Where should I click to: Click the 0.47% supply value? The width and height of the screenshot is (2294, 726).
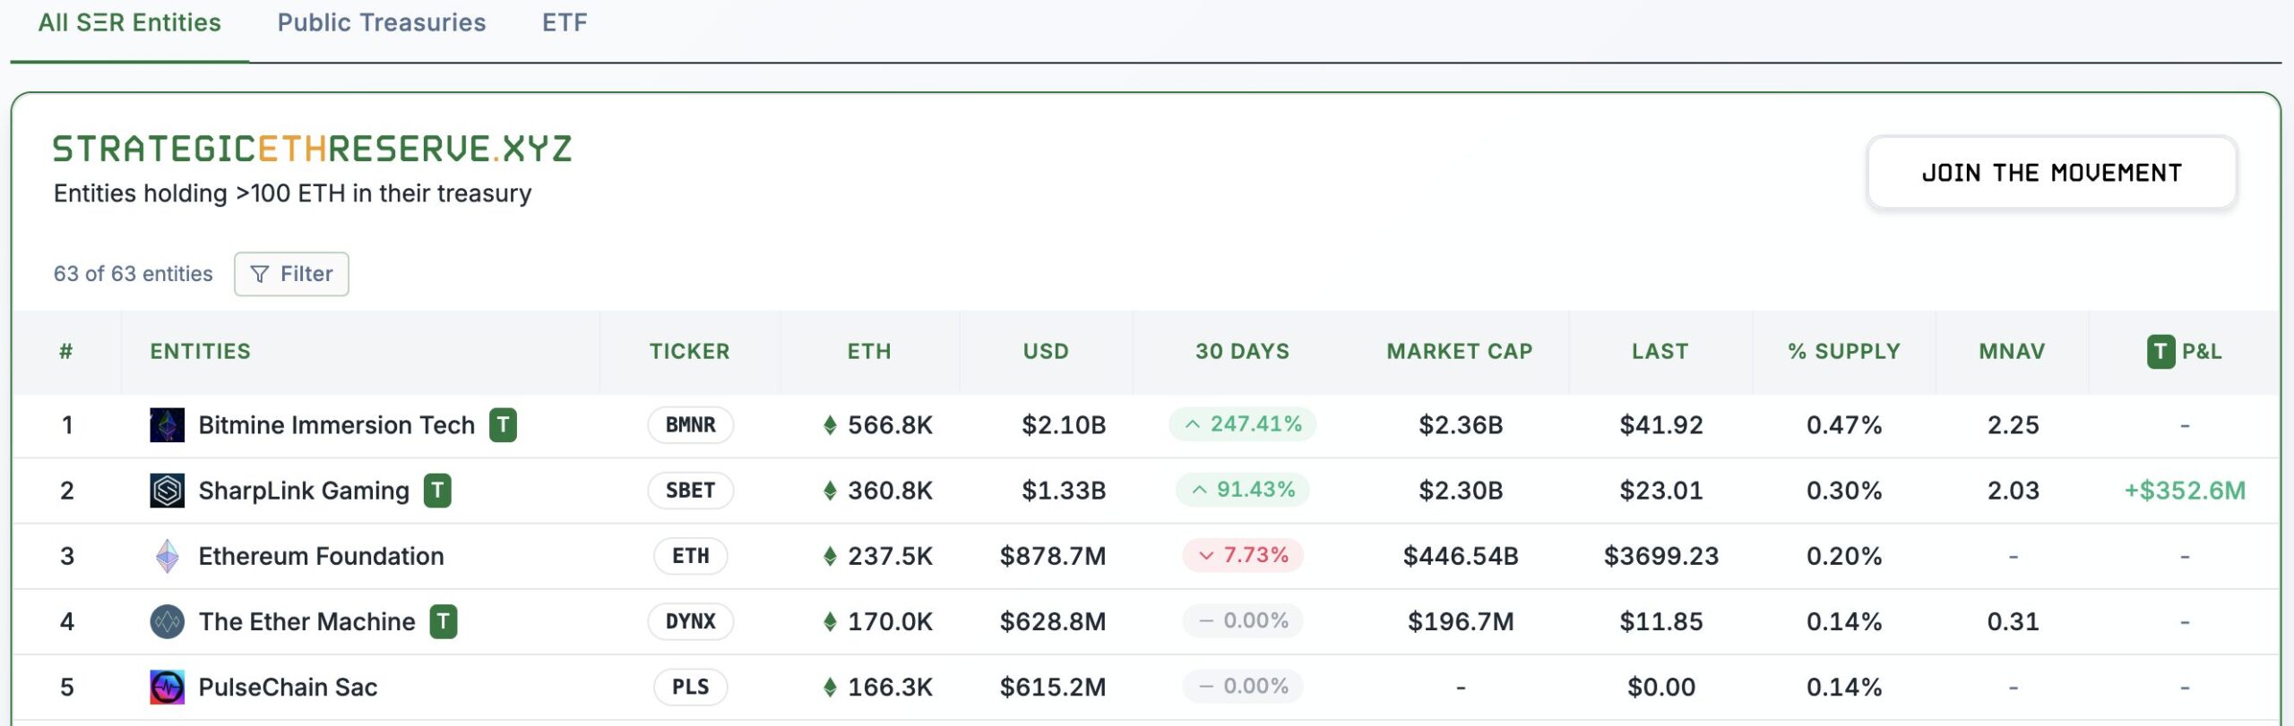point(1844,425)
